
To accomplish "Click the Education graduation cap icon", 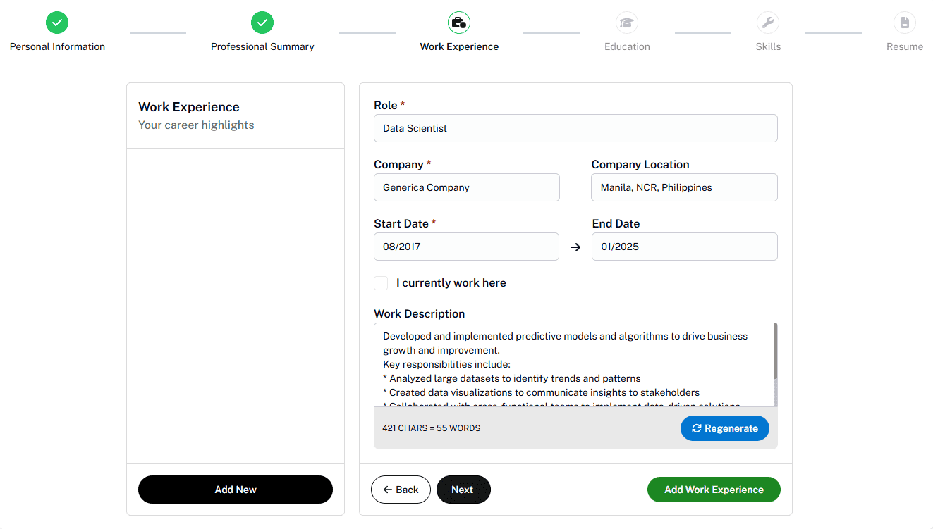I will [x=626, y=23].
